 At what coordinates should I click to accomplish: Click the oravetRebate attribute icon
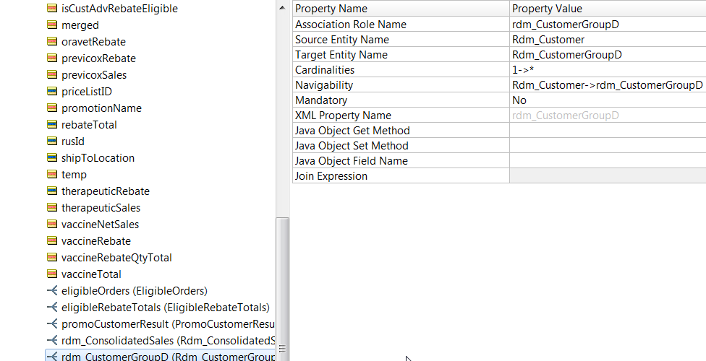[x=52, y=41]
